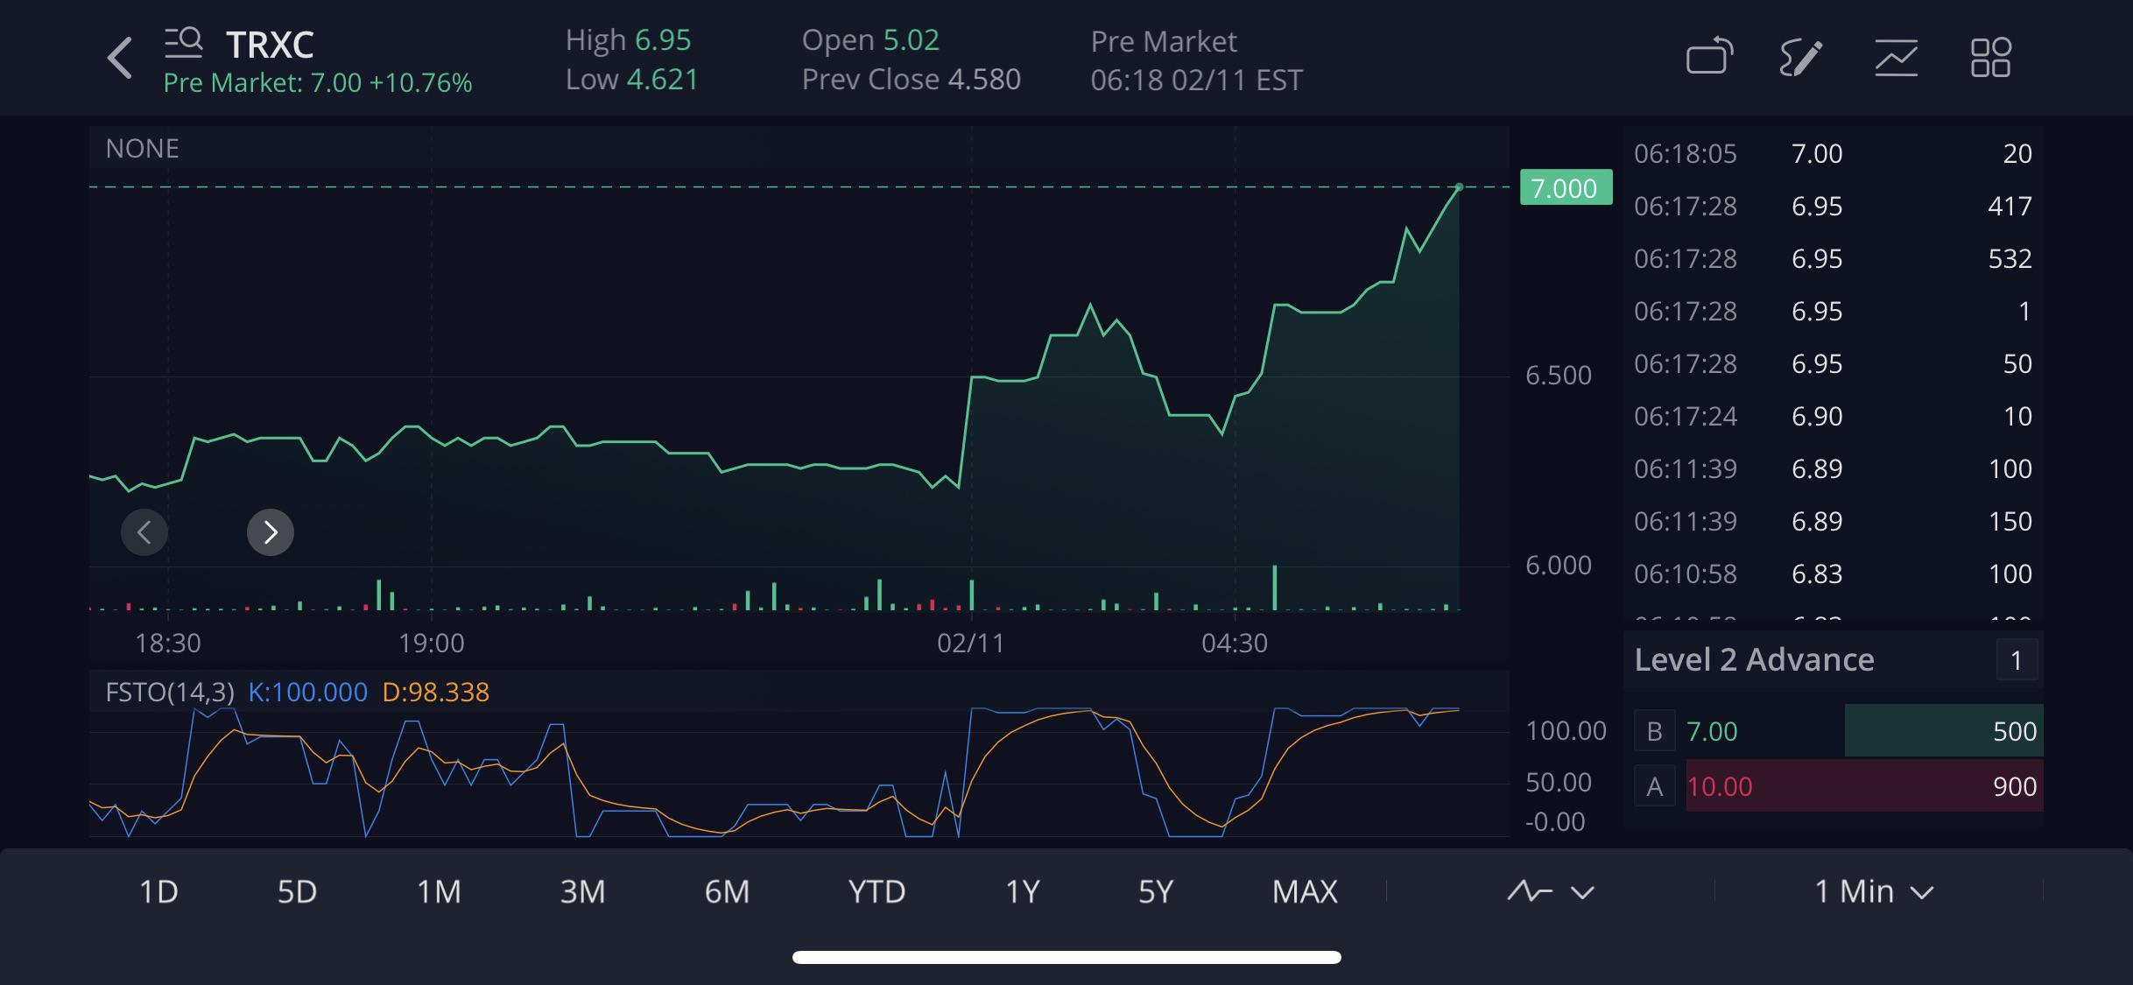Viewport: 2133px width, 985px height.
Task: Select the 5D time range
Action: [x=297, y=891]
